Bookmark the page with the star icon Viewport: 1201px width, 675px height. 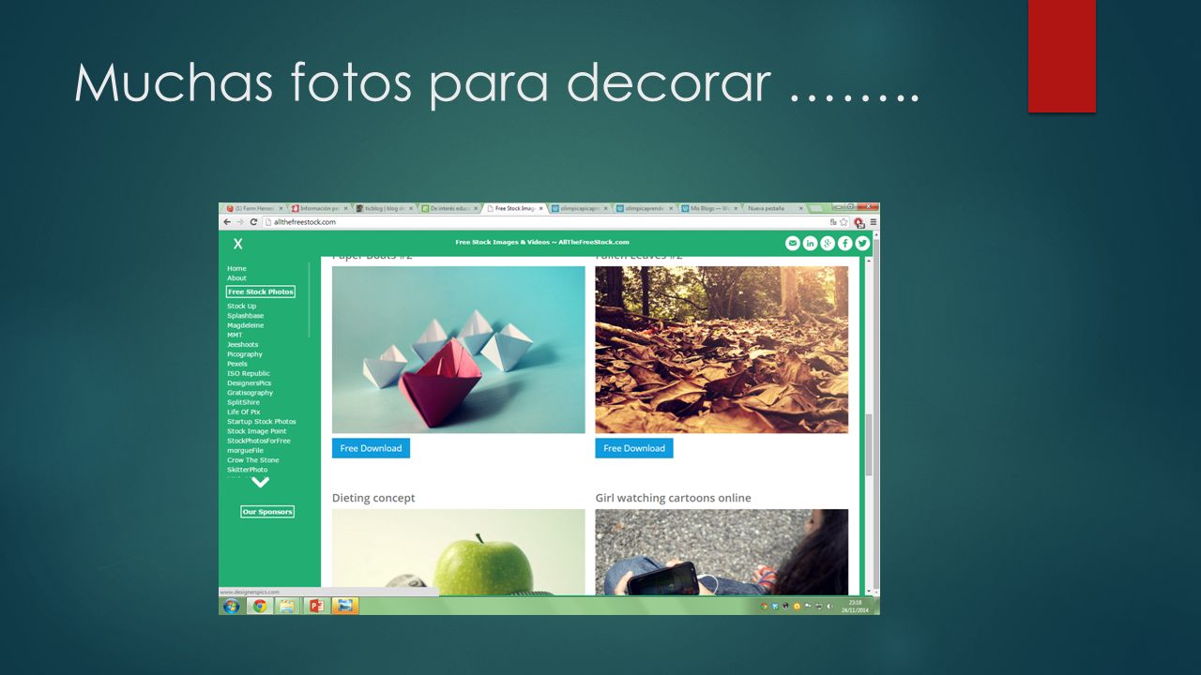[x=844, y=222]
